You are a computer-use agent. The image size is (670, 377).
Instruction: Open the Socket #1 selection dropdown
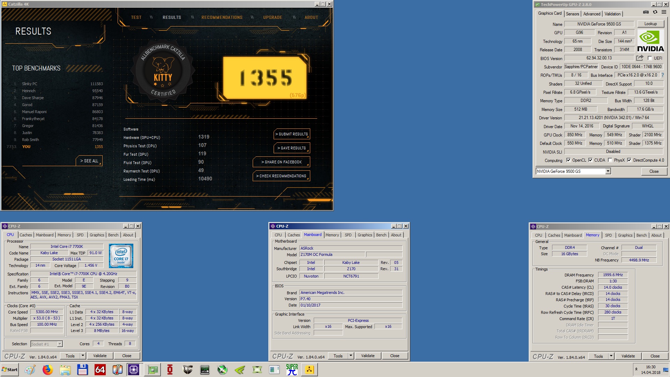(x=47, y=344)
